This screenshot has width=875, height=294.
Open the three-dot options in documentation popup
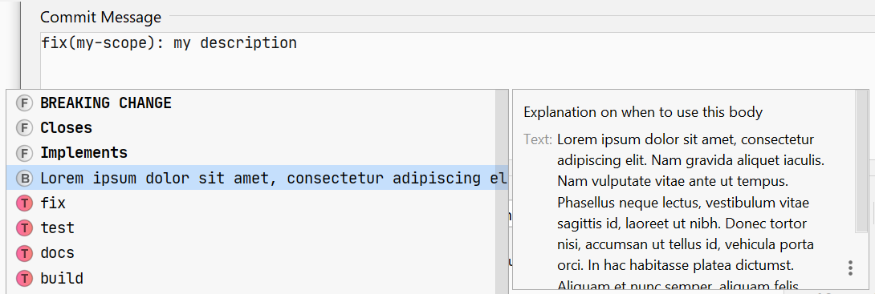(x=850, y=268)
